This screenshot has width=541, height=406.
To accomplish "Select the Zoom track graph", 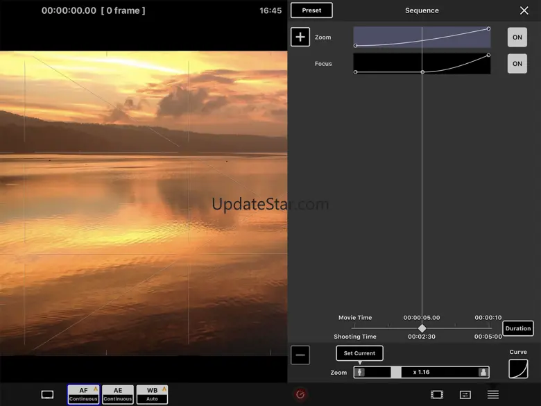I will [x=422, y=37].
